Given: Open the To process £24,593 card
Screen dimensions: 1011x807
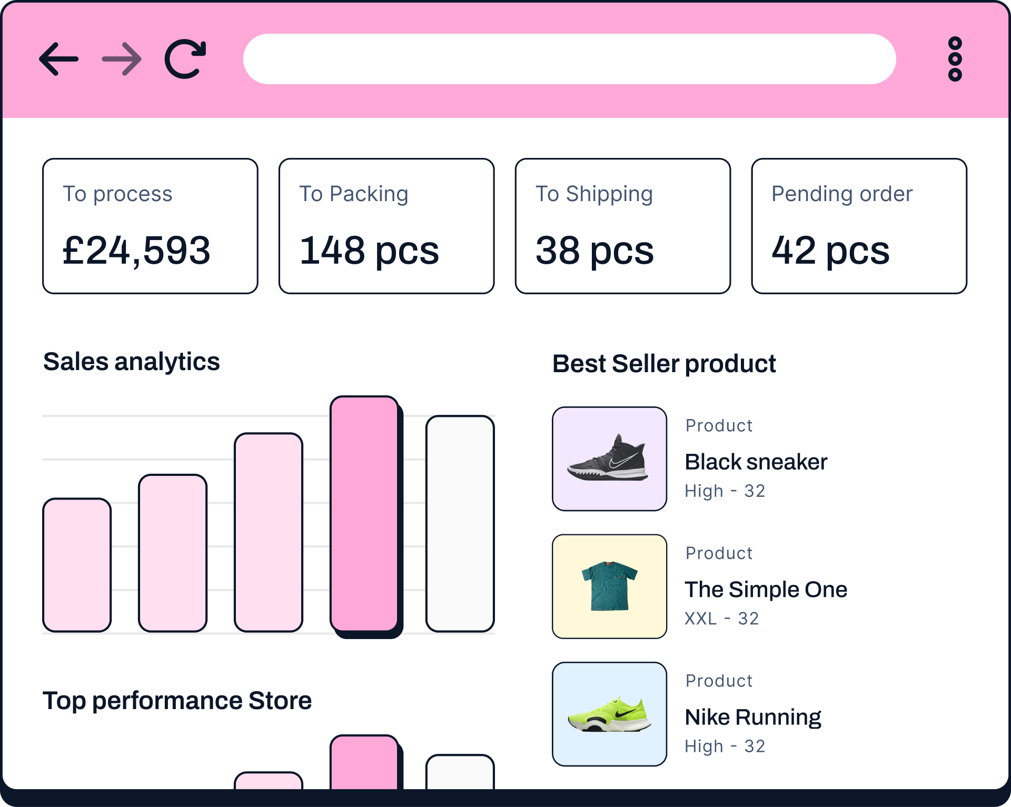Looking at the screenshot, I should [151, 226].
